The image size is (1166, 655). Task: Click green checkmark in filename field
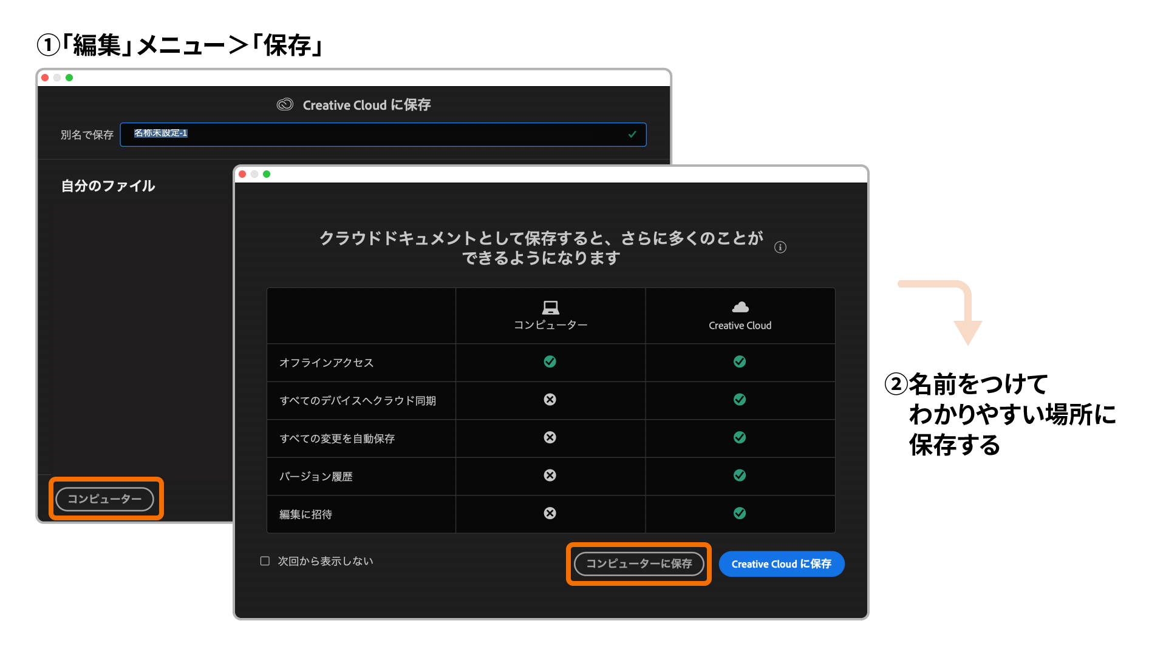point(632,135)
